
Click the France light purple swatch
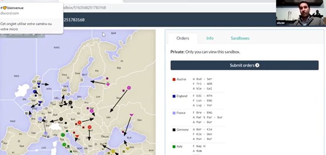[x=174, y=113]
